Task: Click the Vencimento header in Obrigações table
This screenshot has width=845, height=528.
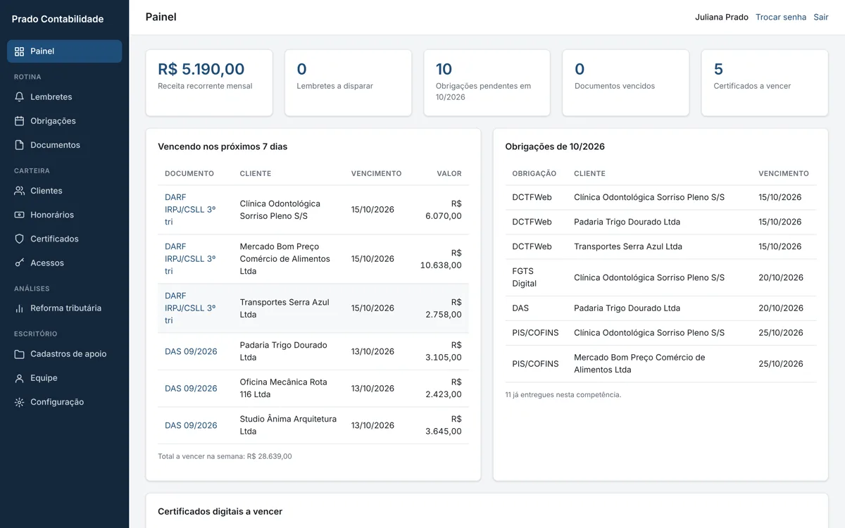Action: click(784, 173)
